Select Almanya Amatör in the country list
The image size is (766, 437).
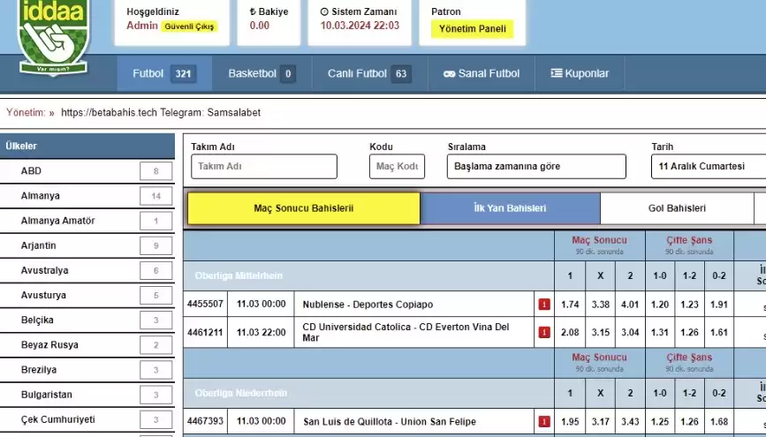tap(87, 222)
